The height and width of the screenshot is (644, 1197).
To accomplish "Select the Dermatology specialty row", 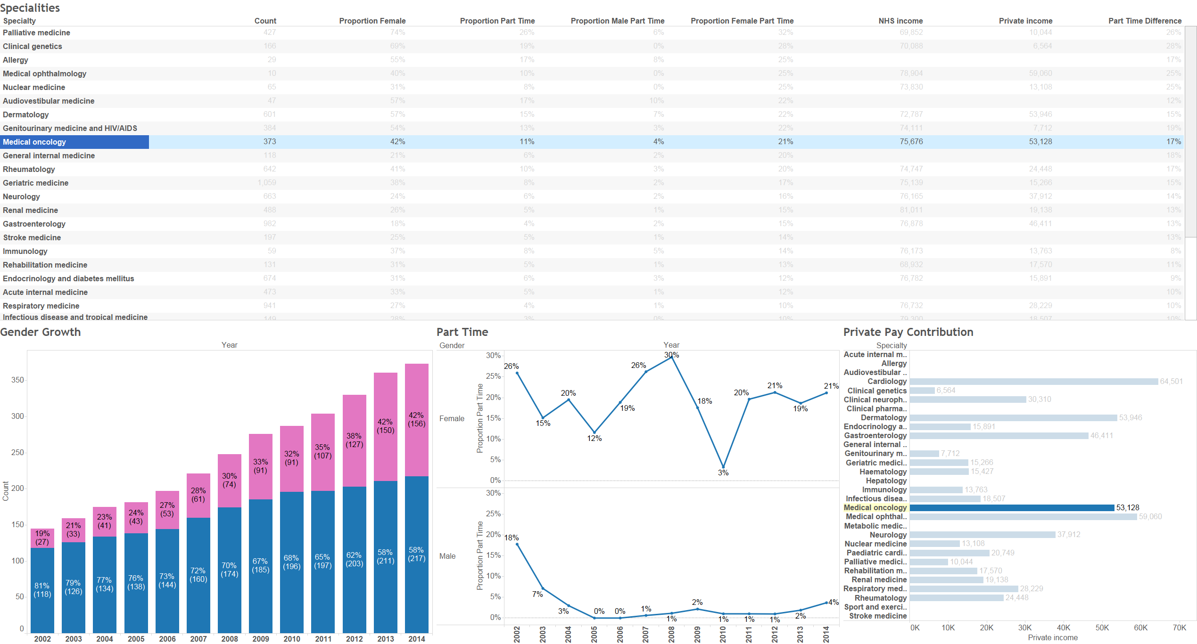I will [x=26, y=114].
